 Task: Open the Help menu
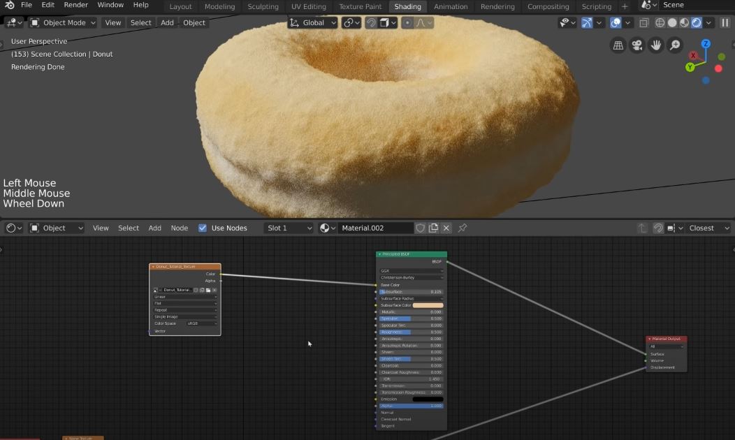pyautogui.click(x=140, y=5)
